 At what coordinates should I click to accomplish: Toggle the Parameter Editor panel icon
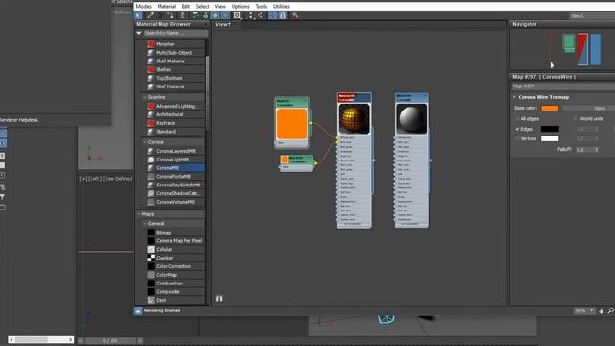tap(283, 15)
